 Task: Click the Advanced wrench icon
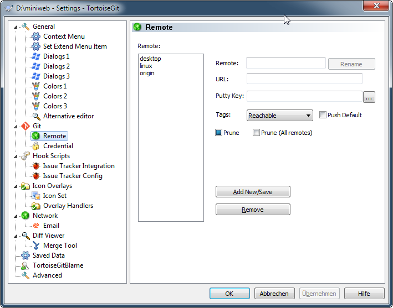point(25,275)
